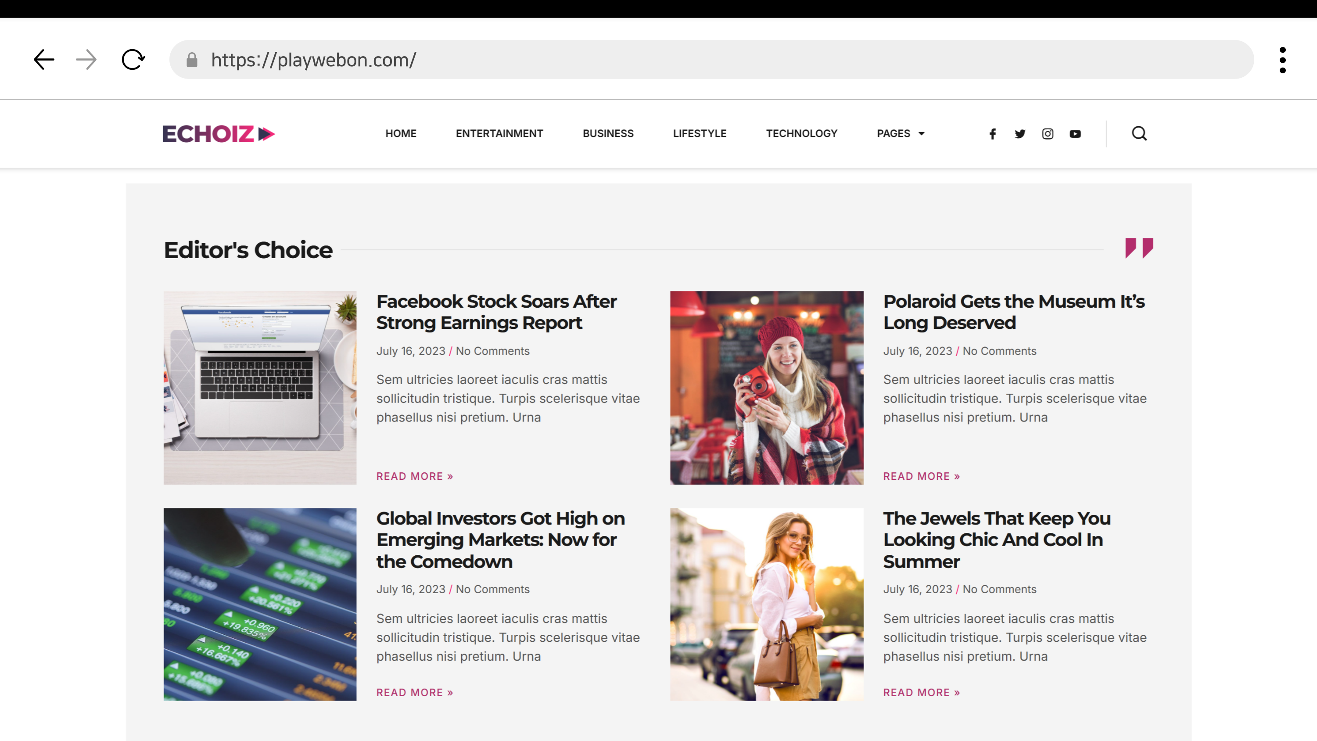Go to the Entertainment menu item
1317x741 pixels.
499,133
